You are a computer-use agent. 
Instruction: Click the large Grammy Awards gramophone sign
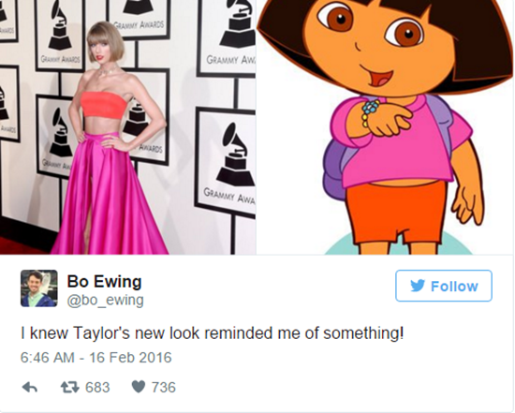[227, 163]
